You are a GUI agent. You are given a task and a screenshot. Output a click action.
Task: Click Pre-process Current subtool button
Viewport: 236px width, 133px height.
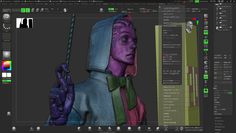[x=172, y=45]
